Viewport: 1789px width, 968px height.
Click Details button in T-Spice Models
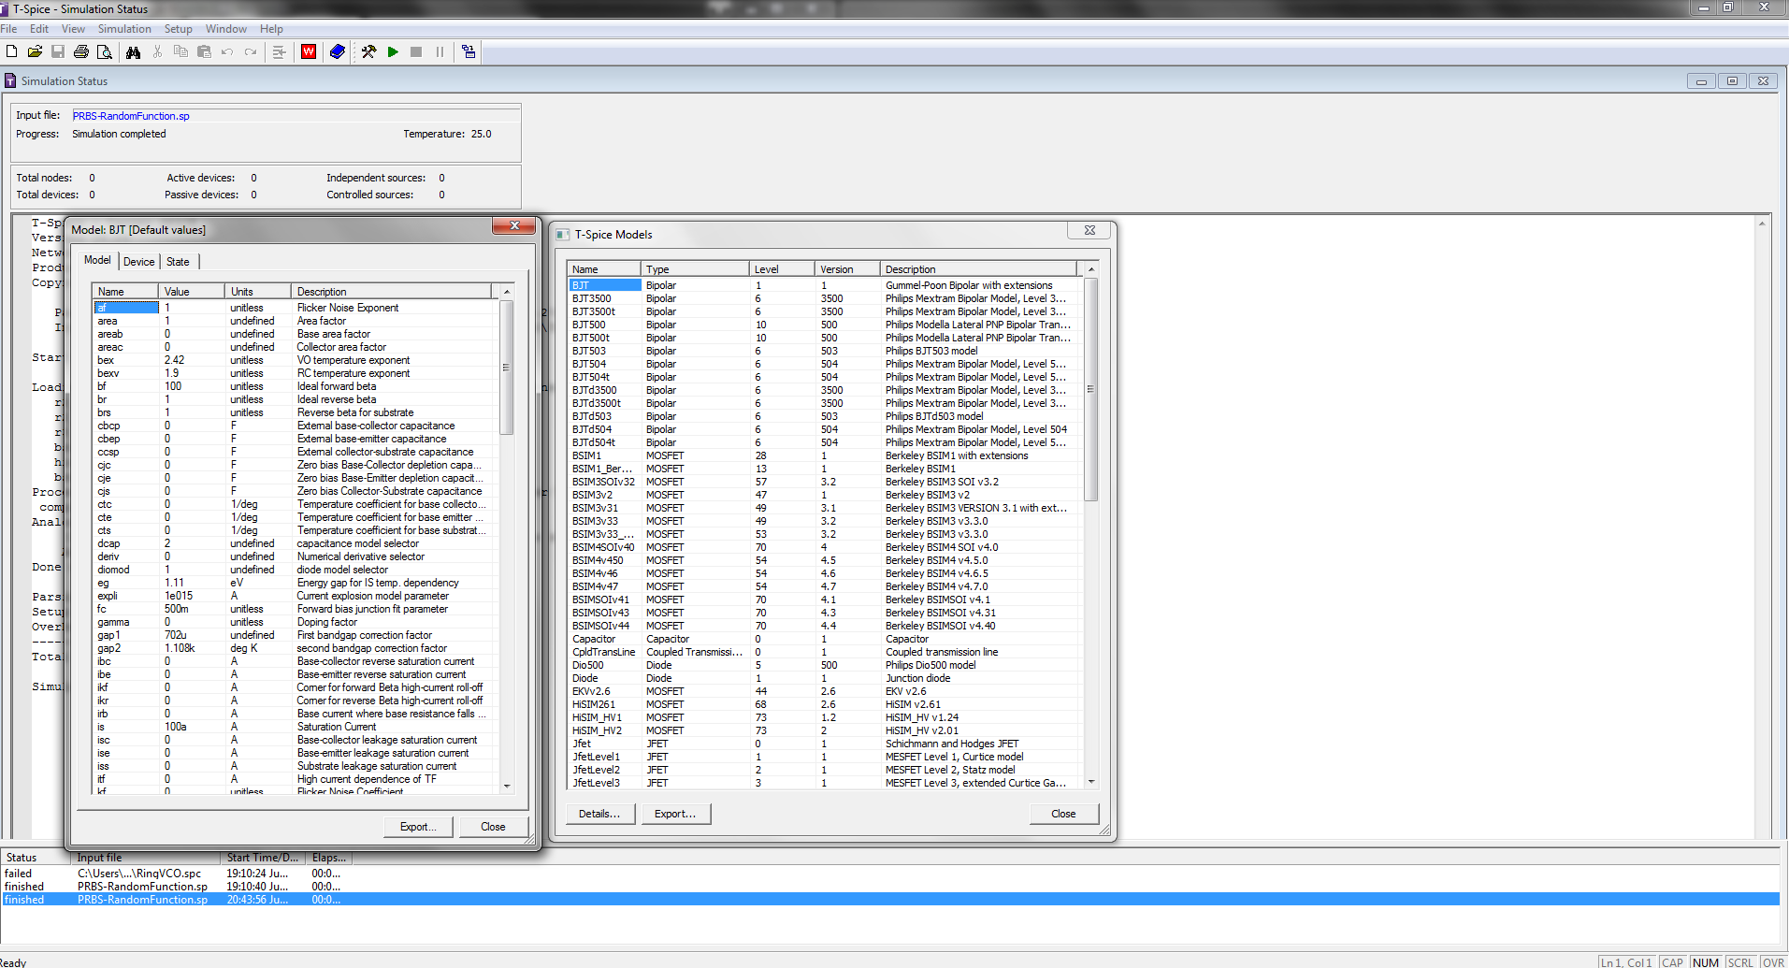click(x=599, y=814)
